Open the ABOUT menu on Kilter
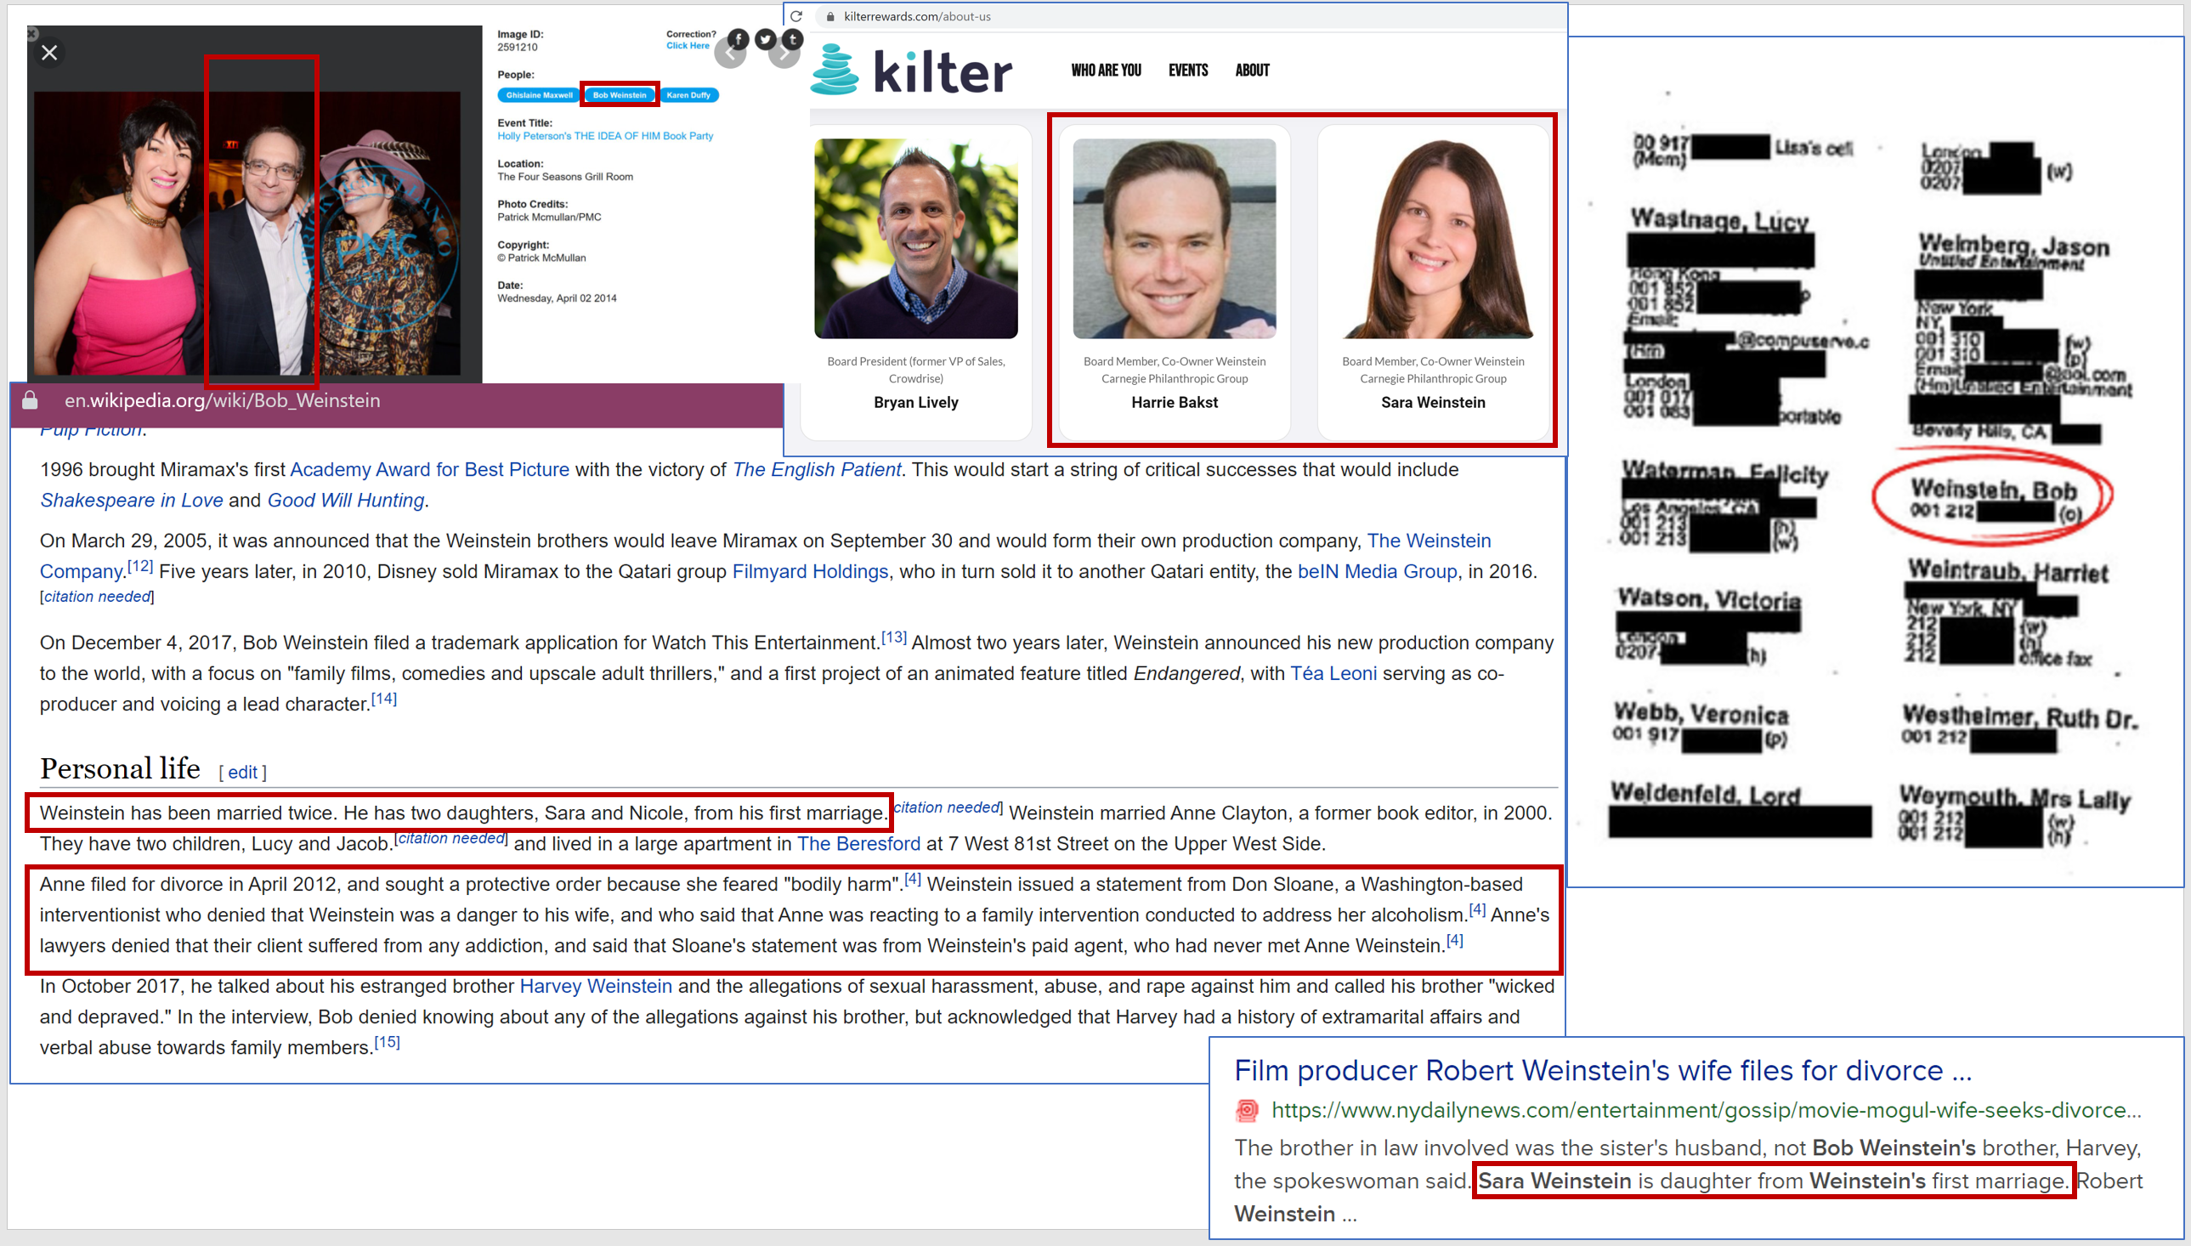The image size is (2191, 1246). pos(1252,71)
